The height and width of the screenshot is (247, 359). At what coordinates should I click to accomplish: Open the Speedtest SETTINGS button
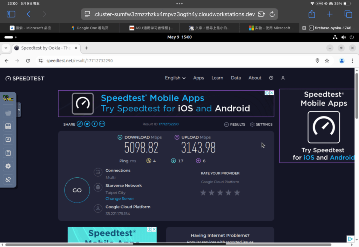(261, 124)
